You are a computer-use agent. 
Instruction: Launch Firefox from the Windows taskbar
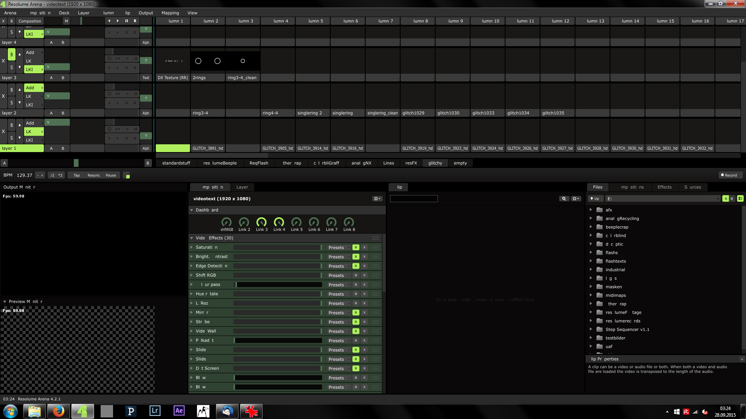pos(58,411)
